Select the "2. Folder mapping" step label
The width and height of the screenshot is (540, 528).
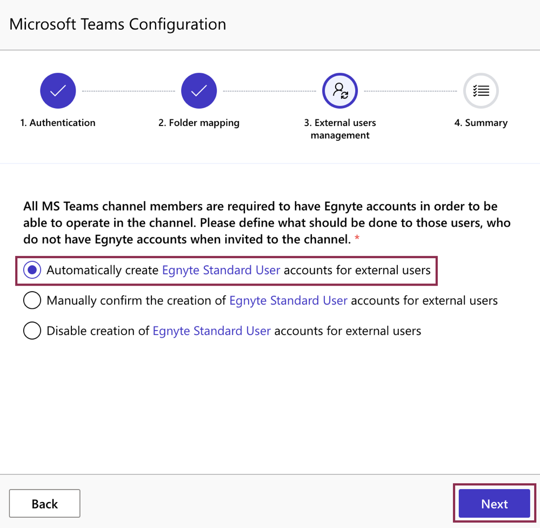[x=199, y=123]
